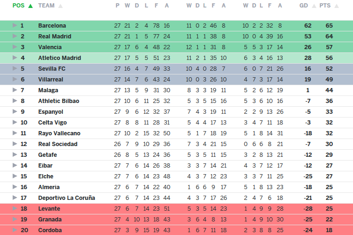
Task: Click Granada's points value 22
Action: tap(329, 219)
